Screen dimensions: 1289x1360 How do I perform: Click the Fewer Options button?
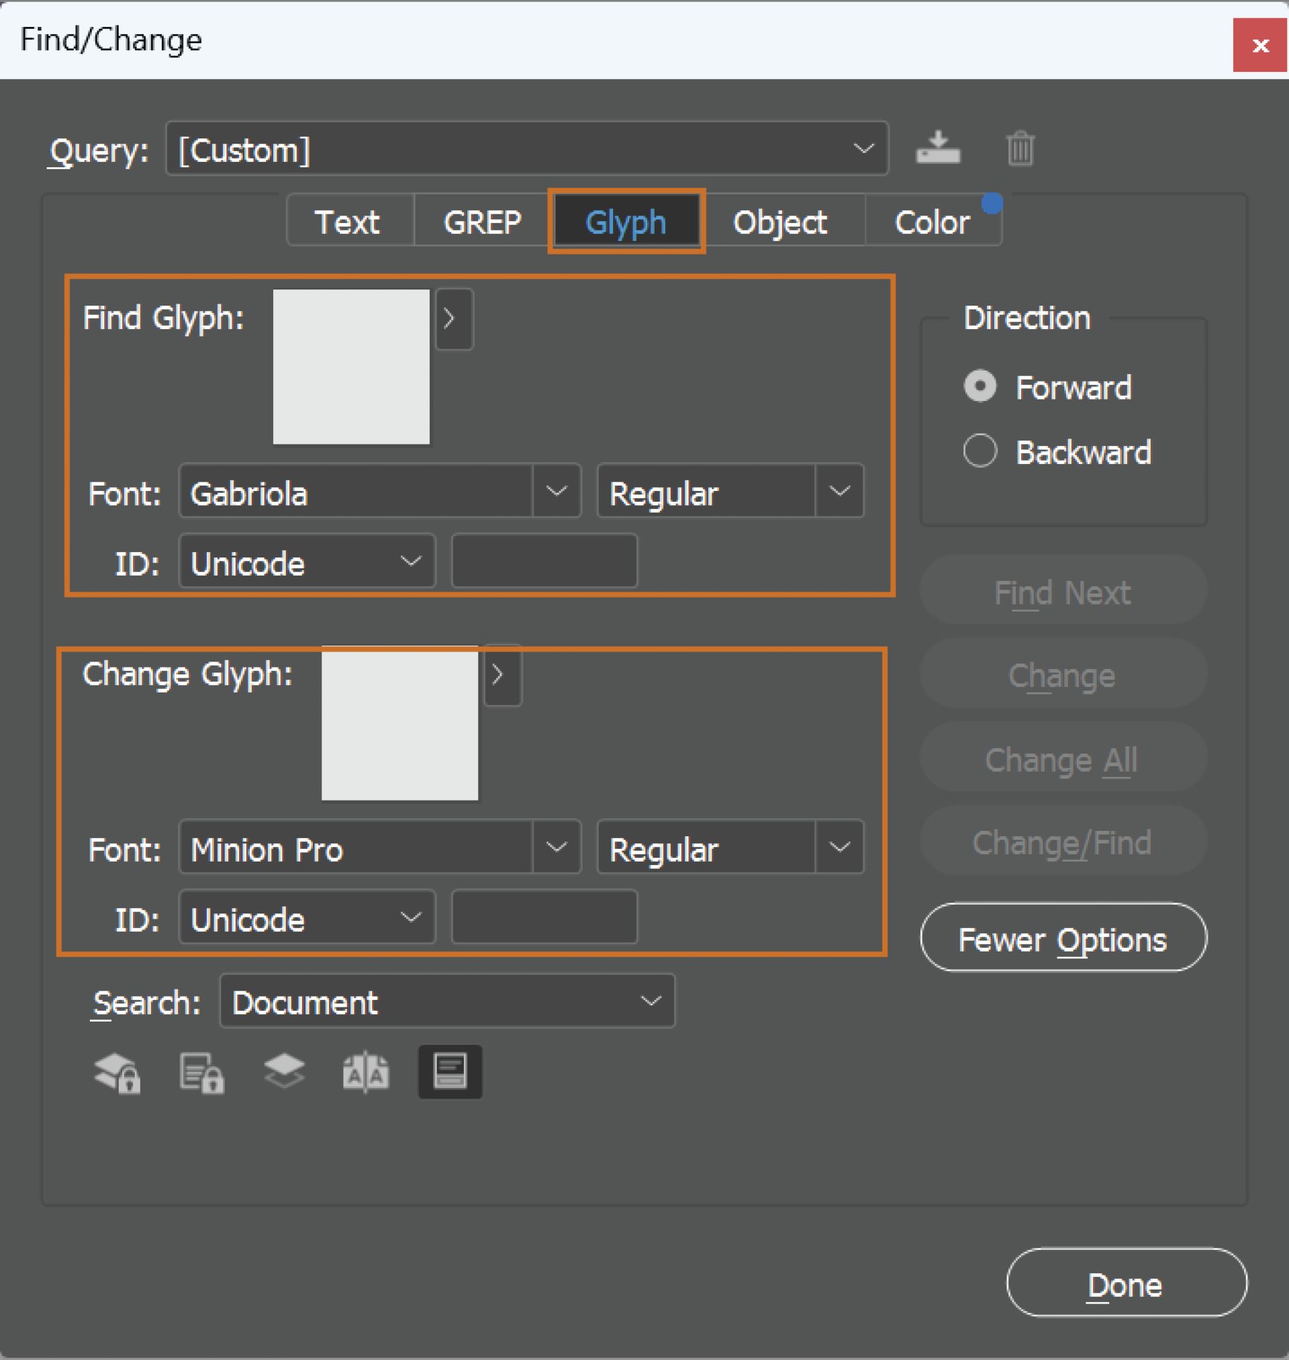tap(1063, 938)
